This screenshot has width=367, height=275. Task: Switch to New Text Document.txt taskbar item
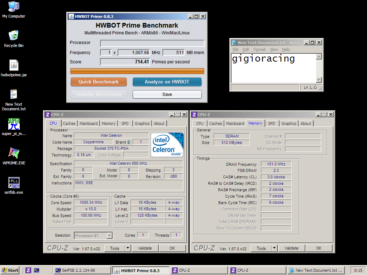point(316,270)
